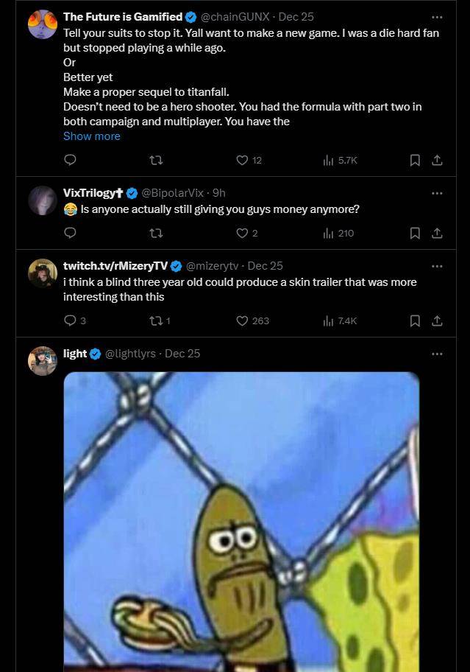Open more options for mizerytv tweet
Viewport: 470px width, 672px height.
pyautogui.click(x=437, y=266)
